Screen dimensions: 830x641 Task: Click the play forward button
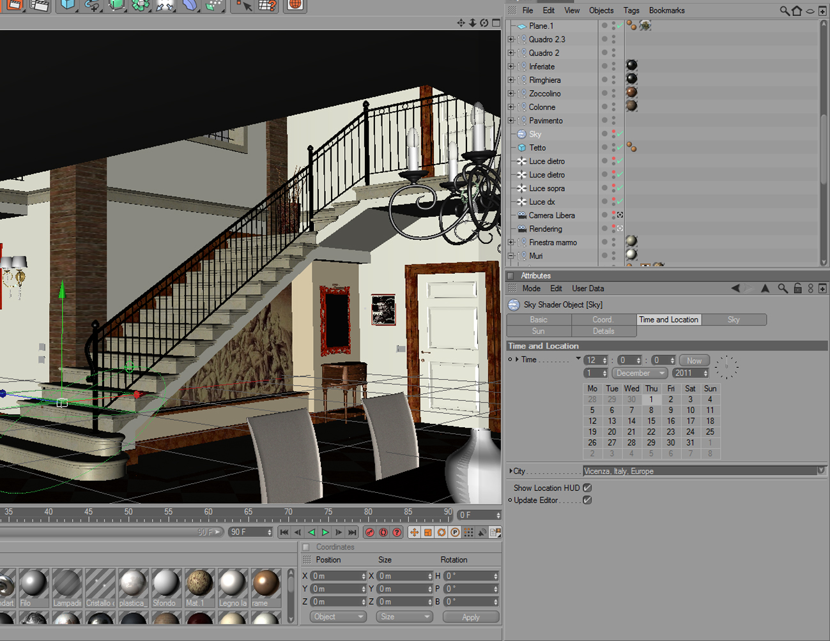click(x=325, y=532)
